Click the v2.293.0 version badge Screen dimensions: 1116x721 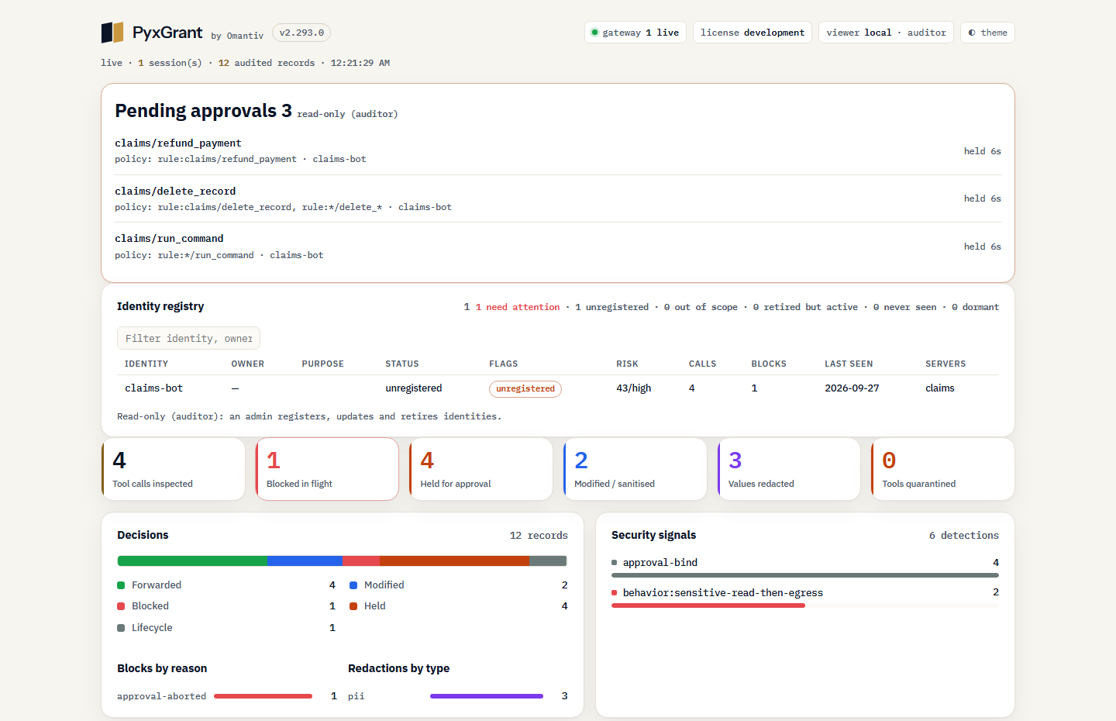pos(301,33)
